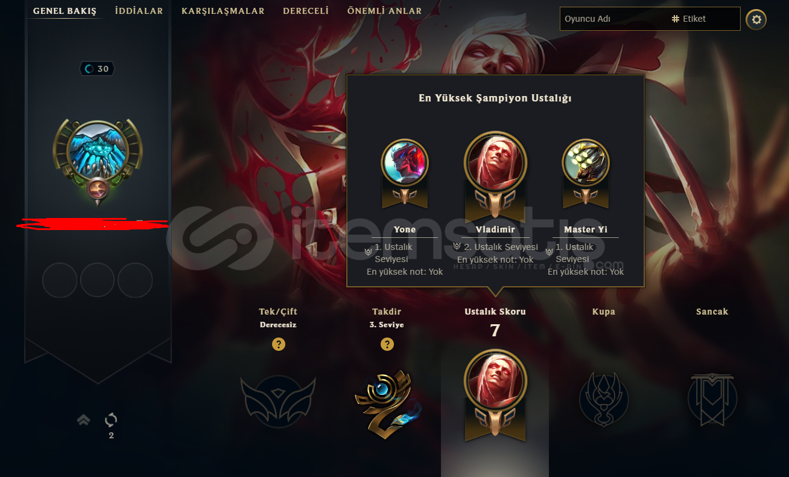Click the refresh arrows icon under banner
The height and width of the screenshot is (477, 789).
pos(111,420)
